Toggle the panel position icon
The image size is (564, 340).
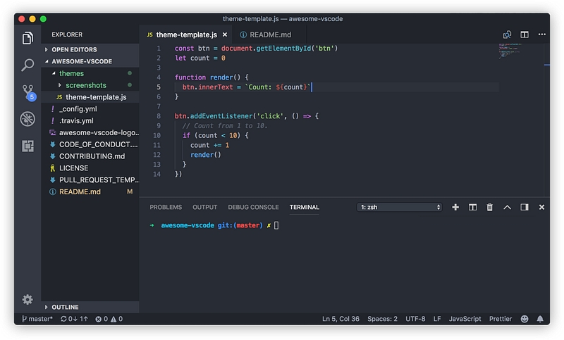(525, 207)
